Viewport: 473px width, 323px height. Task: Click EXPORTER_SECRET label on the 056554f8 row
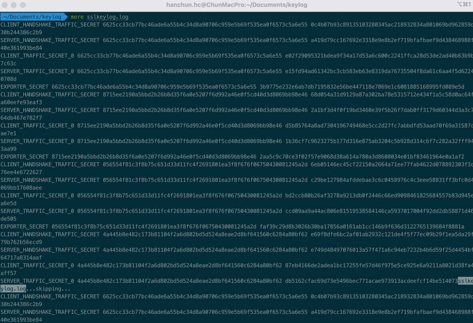point(25,227)
